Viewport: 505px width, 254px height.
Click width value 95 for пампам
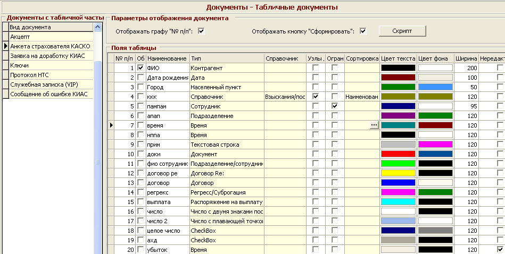click(466, 106)
